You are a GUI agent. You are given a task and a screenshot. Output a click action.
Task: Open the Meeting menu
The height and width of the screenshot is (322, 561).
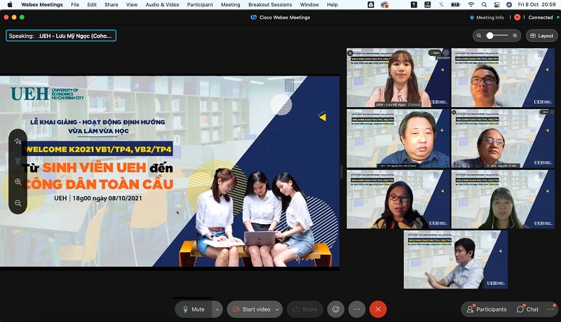click(231, 5)
